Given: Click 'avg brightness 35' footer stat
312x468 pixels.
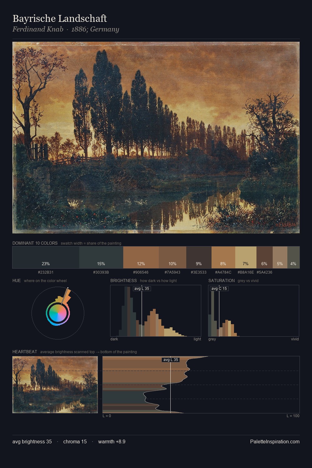Looking at the screenshot, I should coord(32,441).
